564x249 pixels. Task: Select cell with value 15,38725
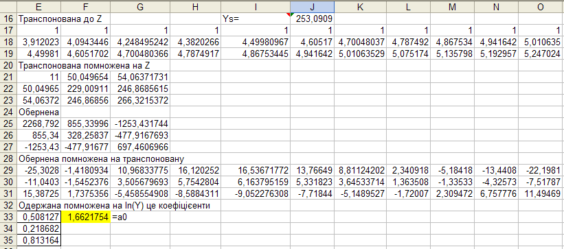[x=39, y=194]
